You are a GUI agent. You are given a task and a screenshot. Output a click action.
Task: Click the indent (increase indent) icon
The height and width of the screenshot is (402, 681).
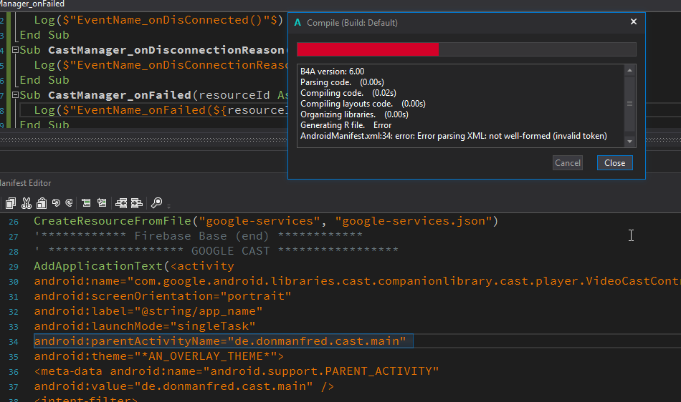[136, 203]
